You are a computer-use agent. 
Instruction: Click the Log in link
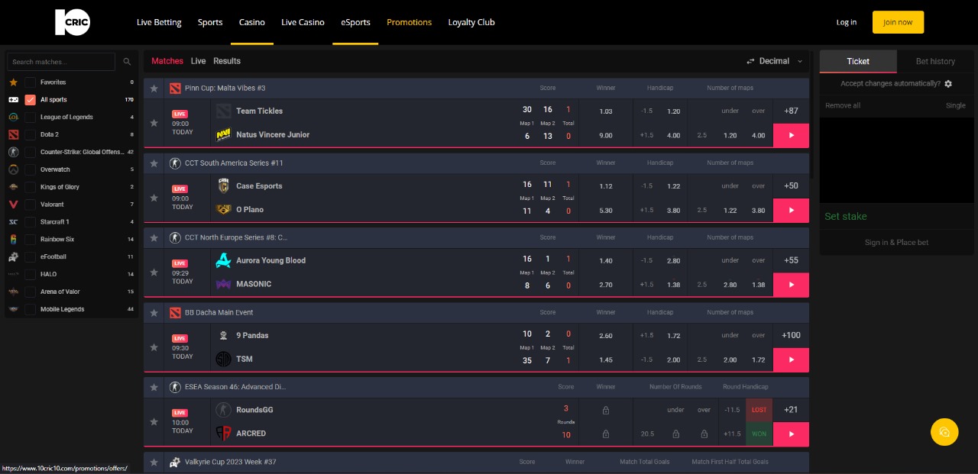tap(847, 22)
